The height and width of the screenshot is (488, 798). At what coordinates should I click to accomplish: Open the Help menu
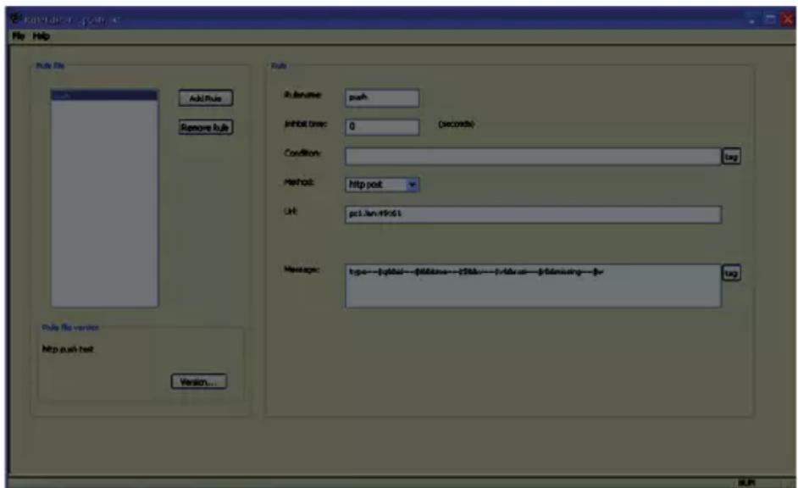42,36
